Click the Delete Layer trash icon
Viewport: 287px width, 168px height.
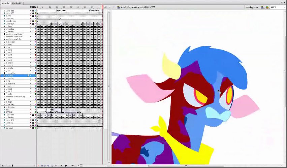[x=12, y=165]
